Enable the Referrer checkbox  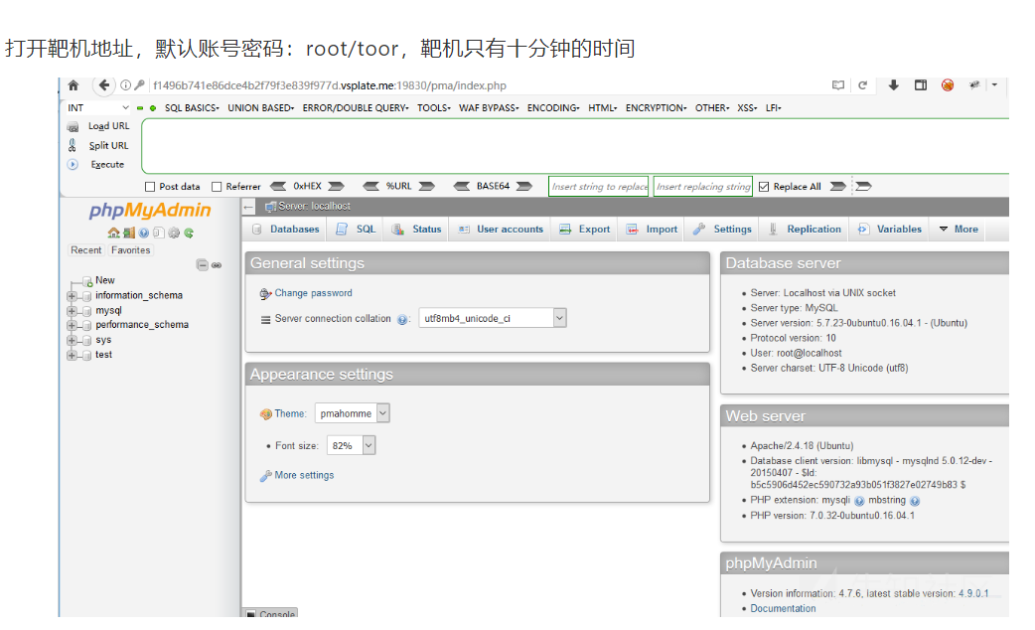tap(217, 187)
